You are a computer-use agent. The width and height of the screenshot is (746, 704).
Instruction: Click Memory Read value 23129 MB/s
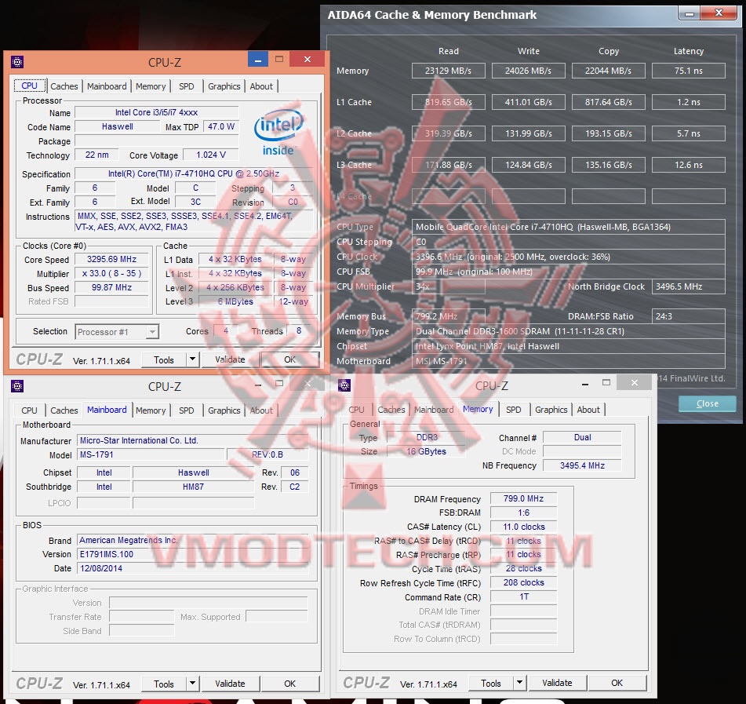pyautogui.click(x=448, y=71)
